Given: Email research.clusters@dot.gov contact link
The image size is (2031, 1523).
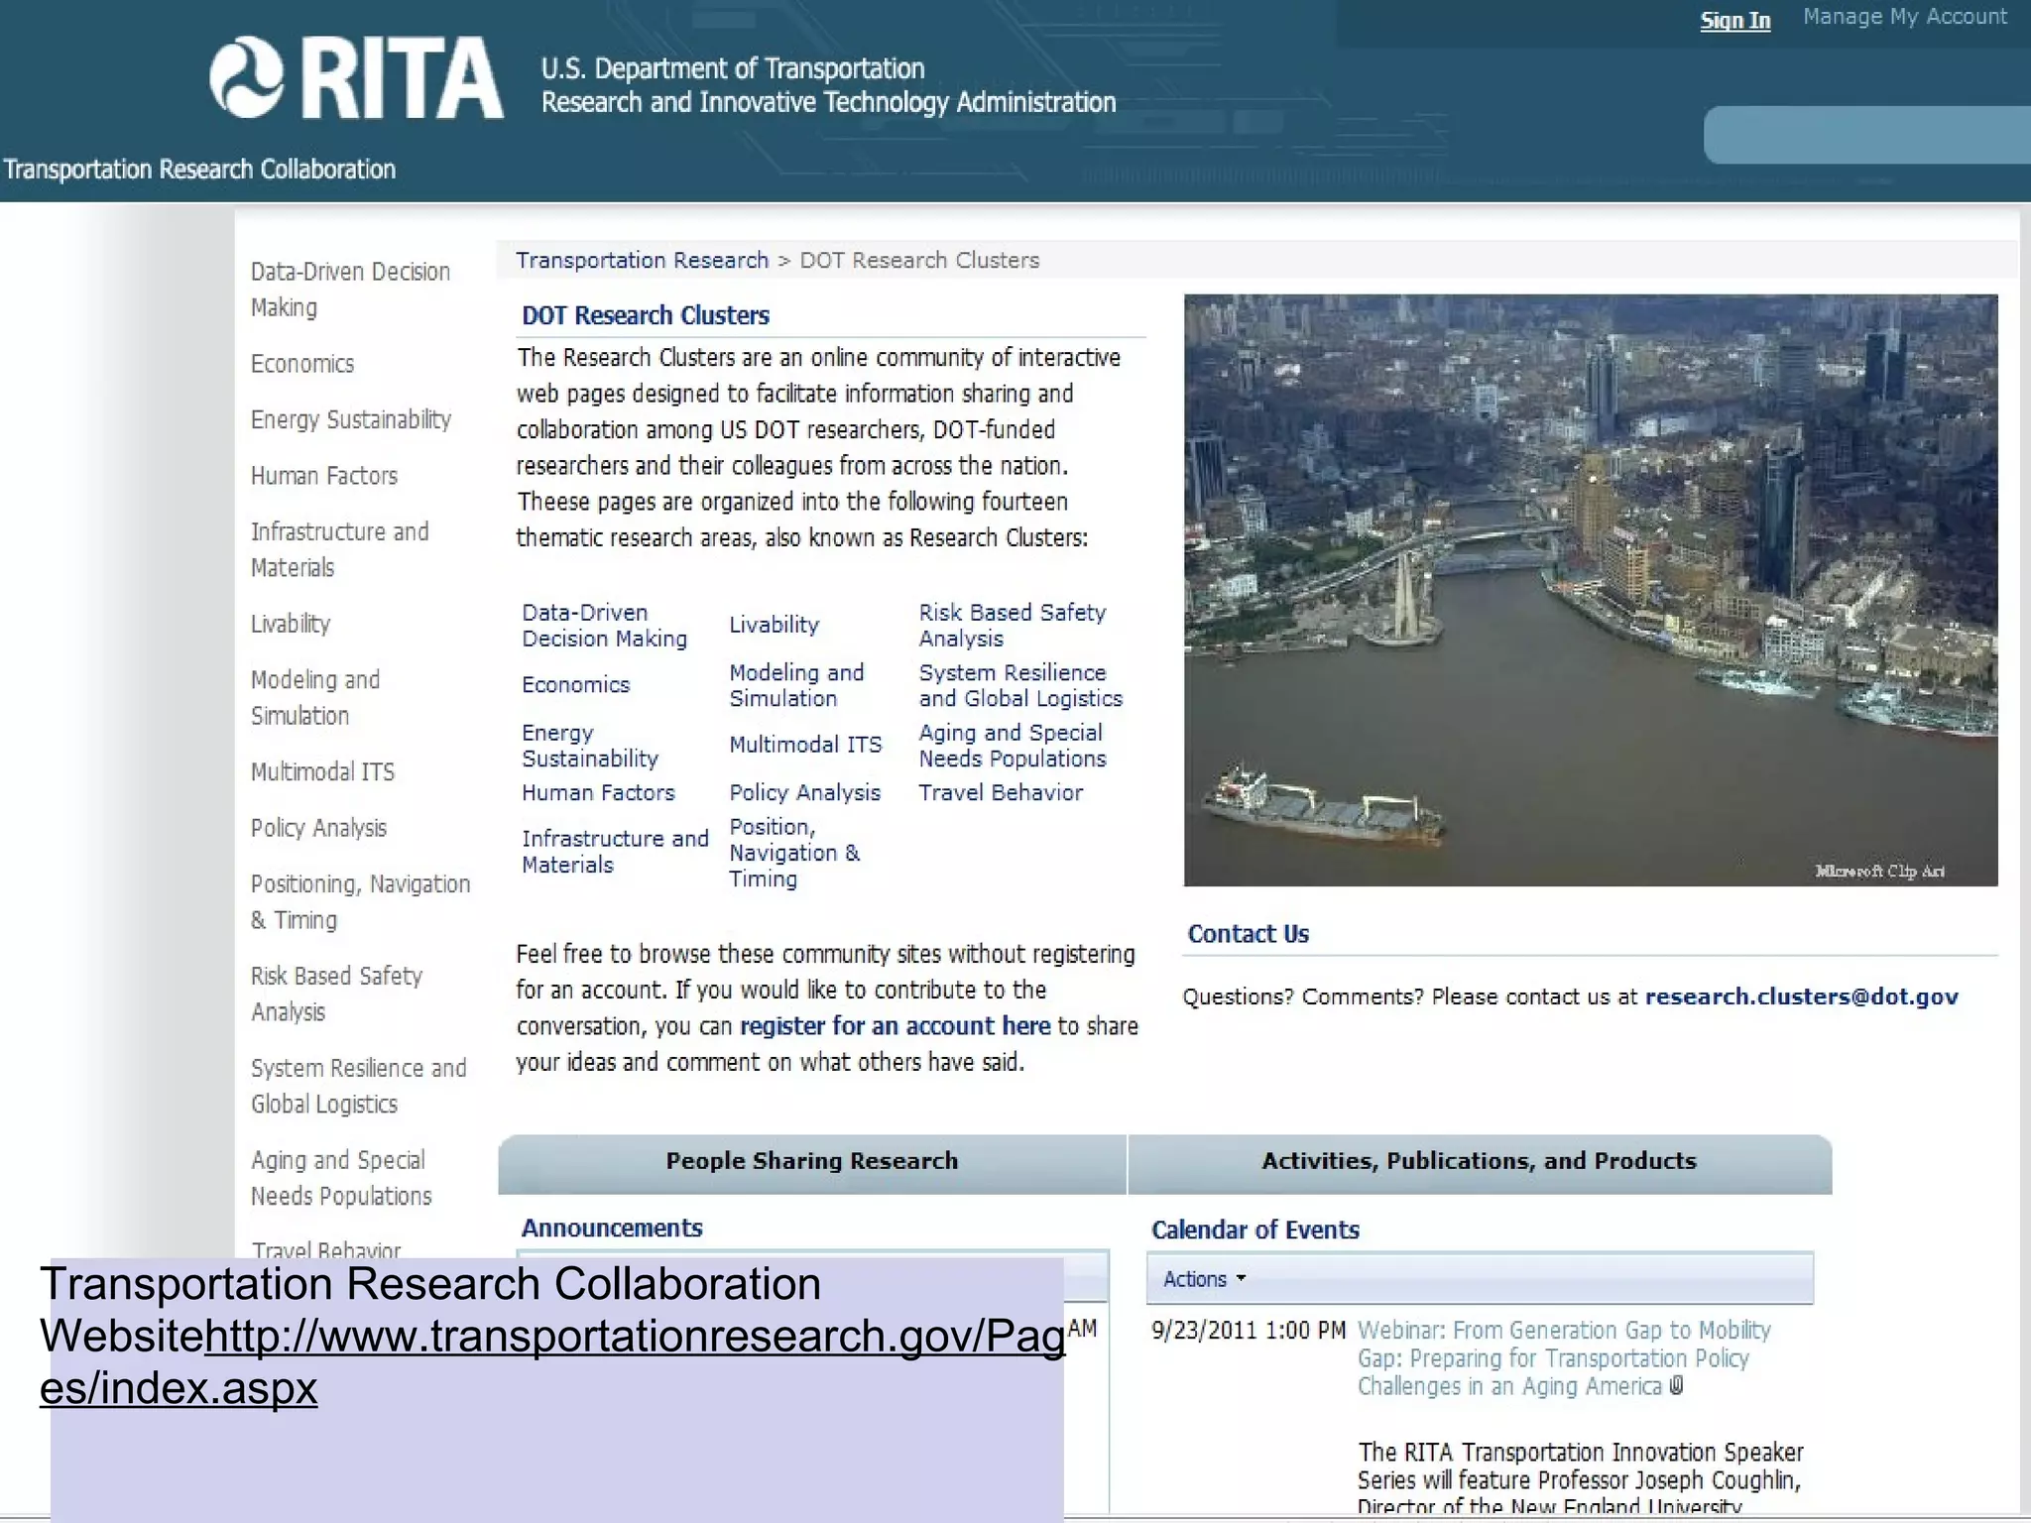Looking at the screenshot, I should point(1801,997).
